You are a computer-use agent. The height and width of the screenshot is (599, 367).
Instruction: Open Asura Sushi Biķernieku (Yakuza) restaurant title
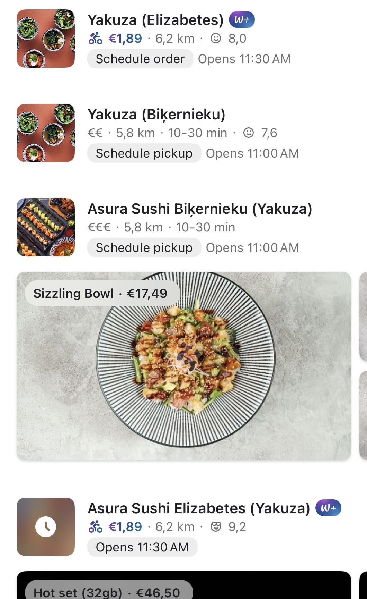point(200,209)
